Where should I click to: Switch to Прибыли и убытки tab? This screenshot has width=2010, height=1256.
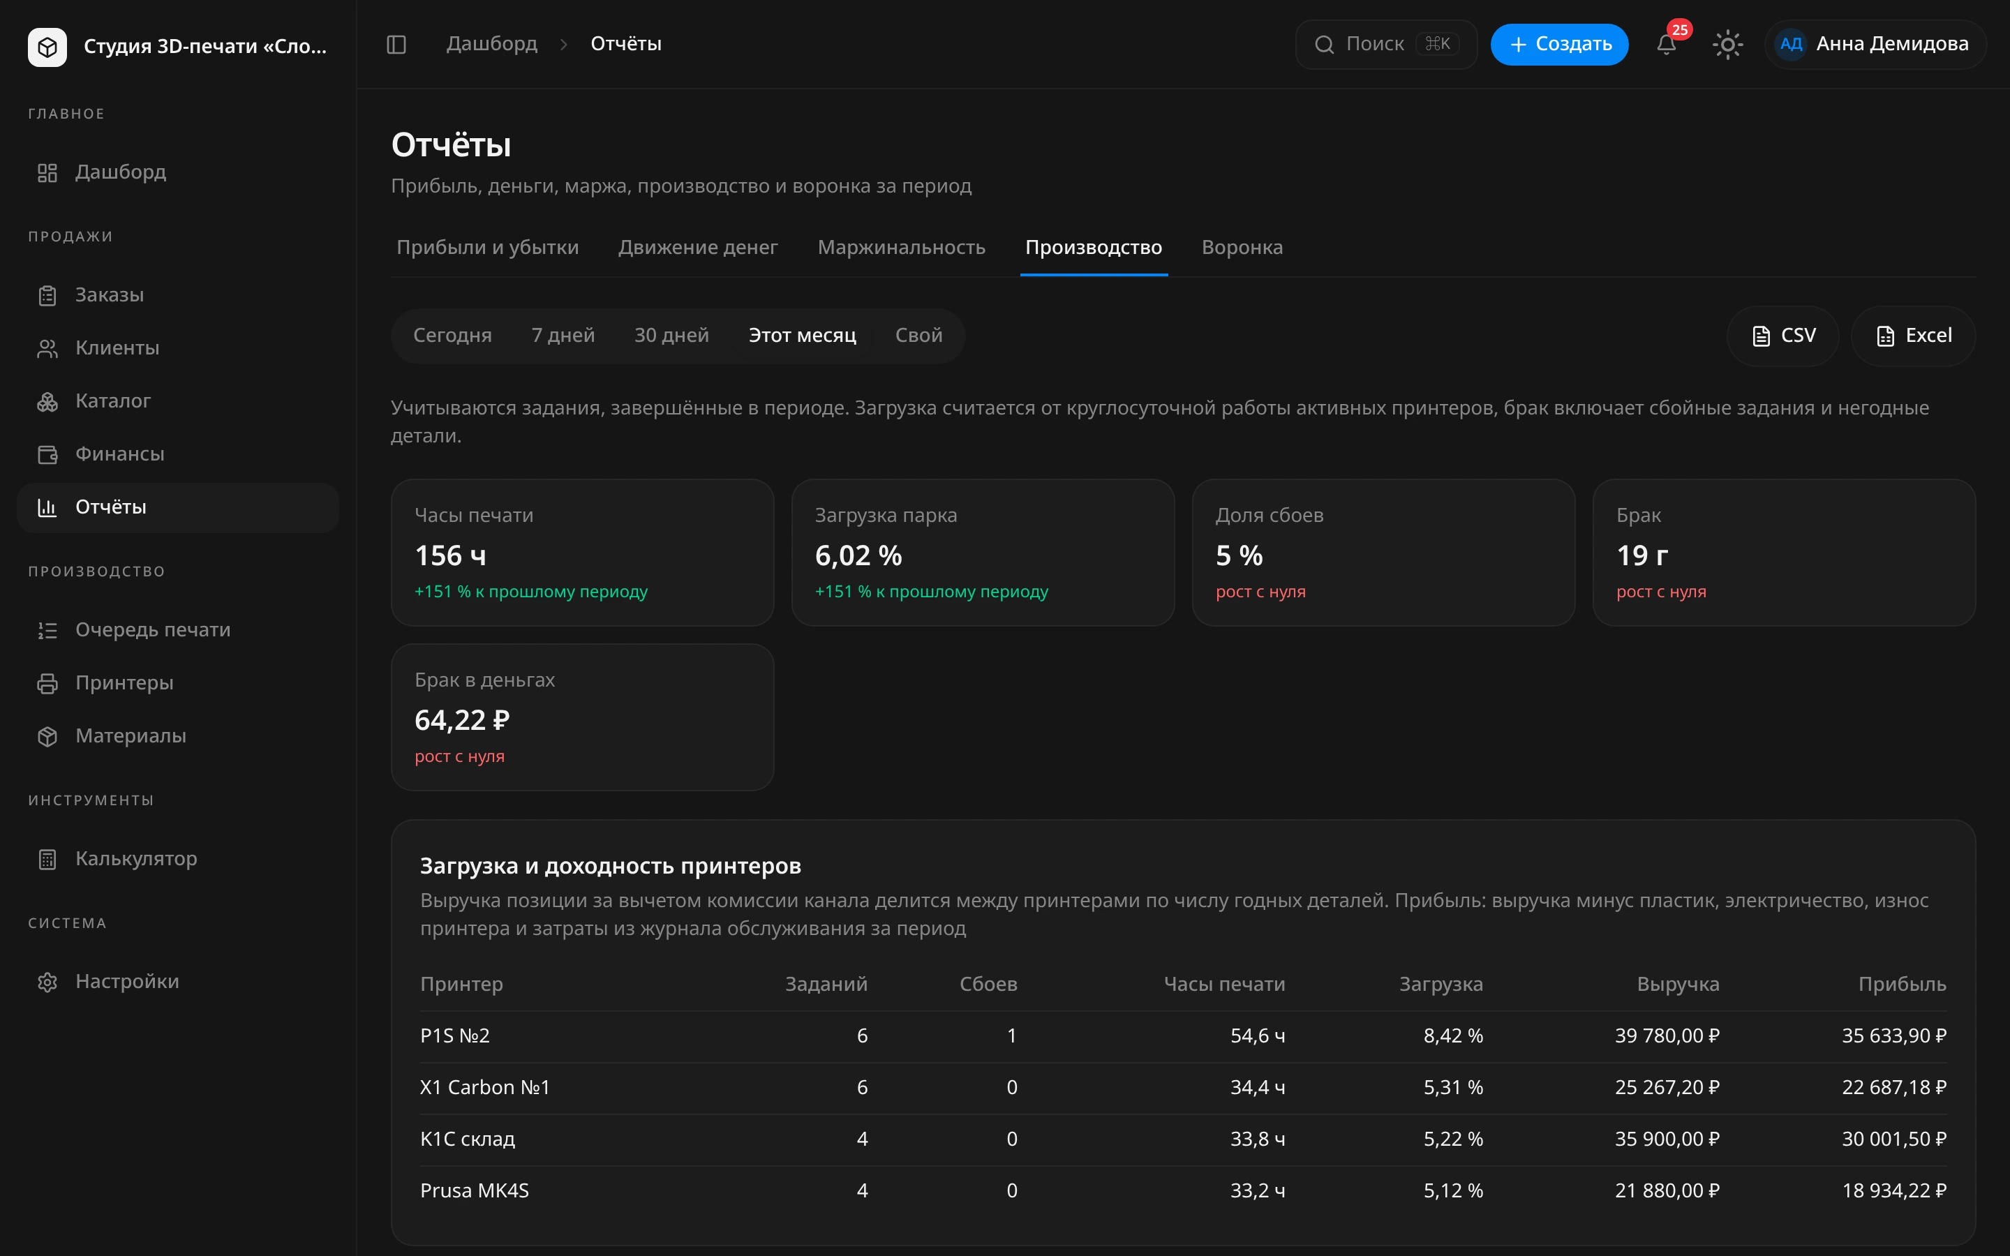pos(488,248)
